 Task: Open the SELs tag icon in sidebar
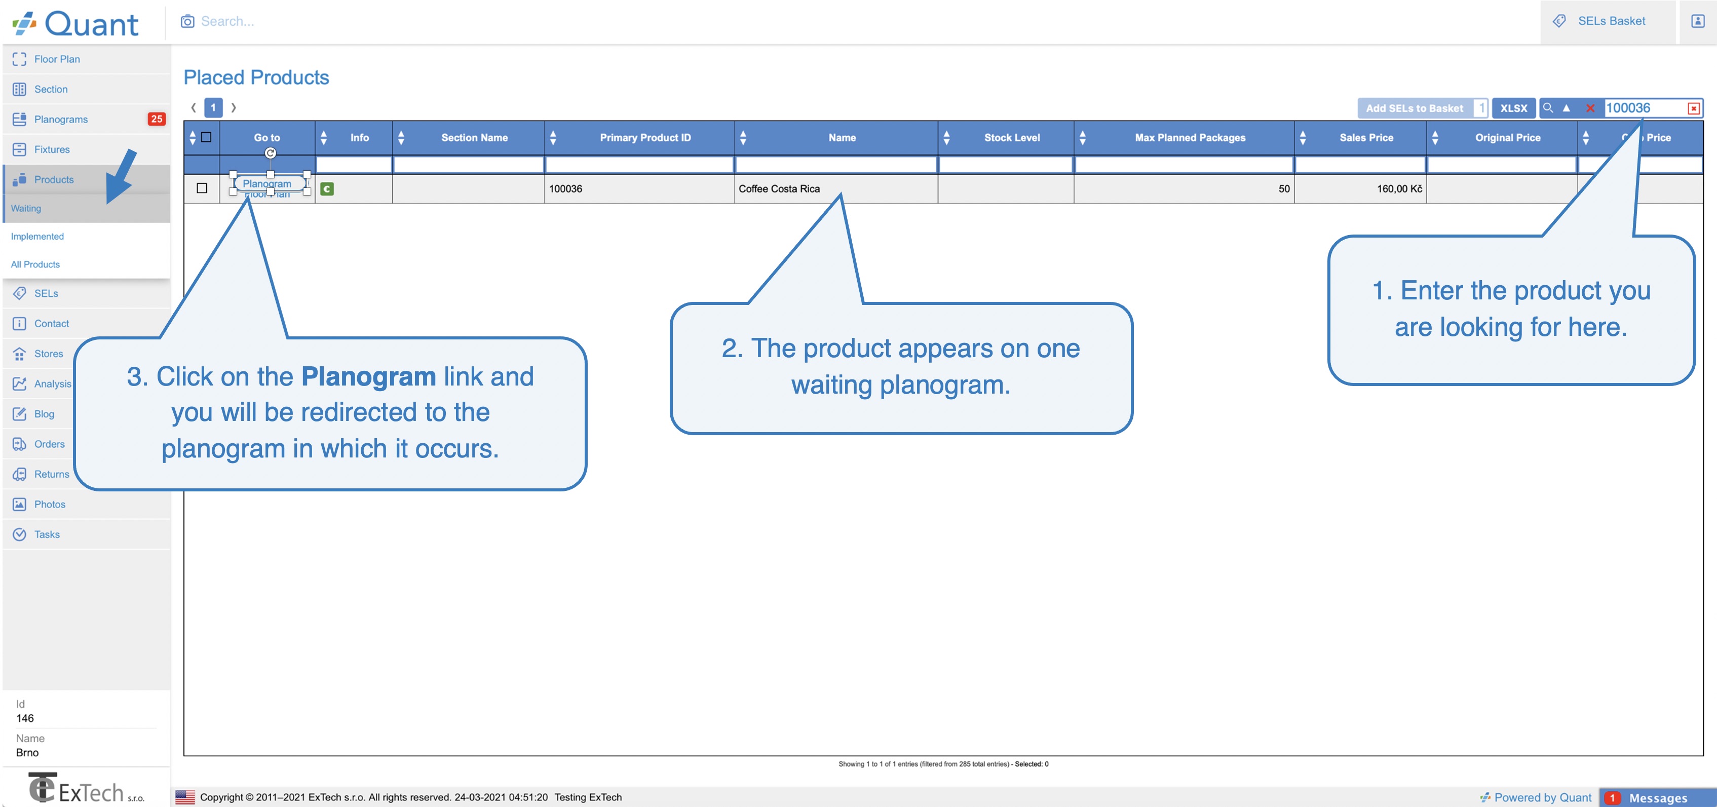(19, 293)
